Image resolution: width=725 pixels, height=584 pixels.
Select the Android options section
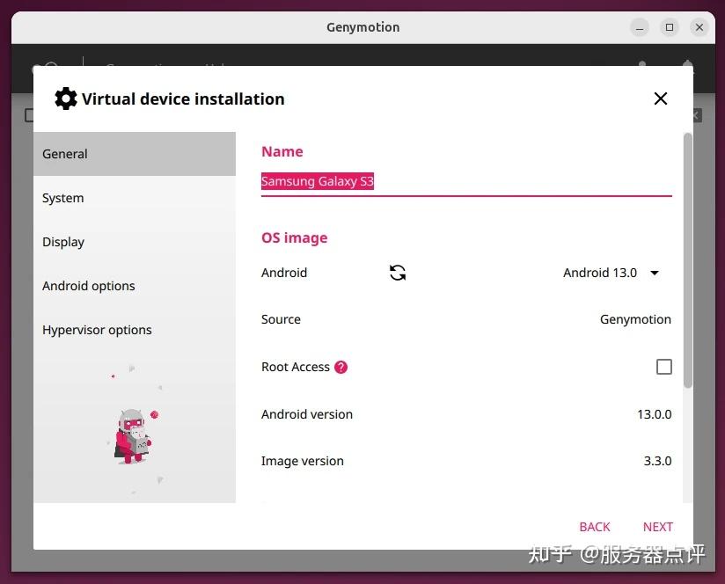88,286
